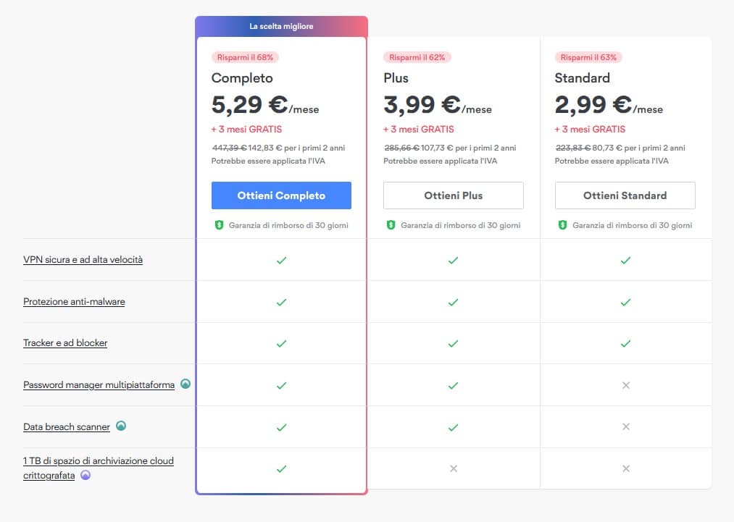Click Completo checkmark in Tracker e ad blocker row
Image resolution: width=734 pixels, height=522 pixels.
click(281, 343)
